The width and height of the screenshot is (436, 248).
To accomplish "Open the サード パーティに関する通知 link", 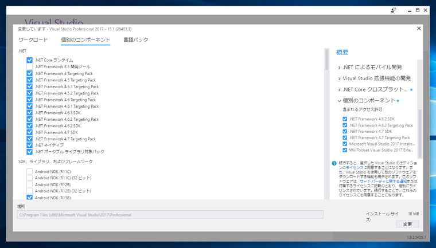I will (x=383, y=182).
